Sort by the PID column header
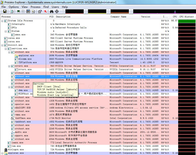 coord(51,17)
